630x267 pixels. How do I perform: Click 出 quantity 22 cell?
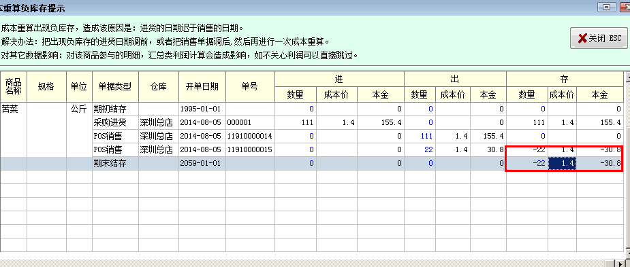[420, 149]
